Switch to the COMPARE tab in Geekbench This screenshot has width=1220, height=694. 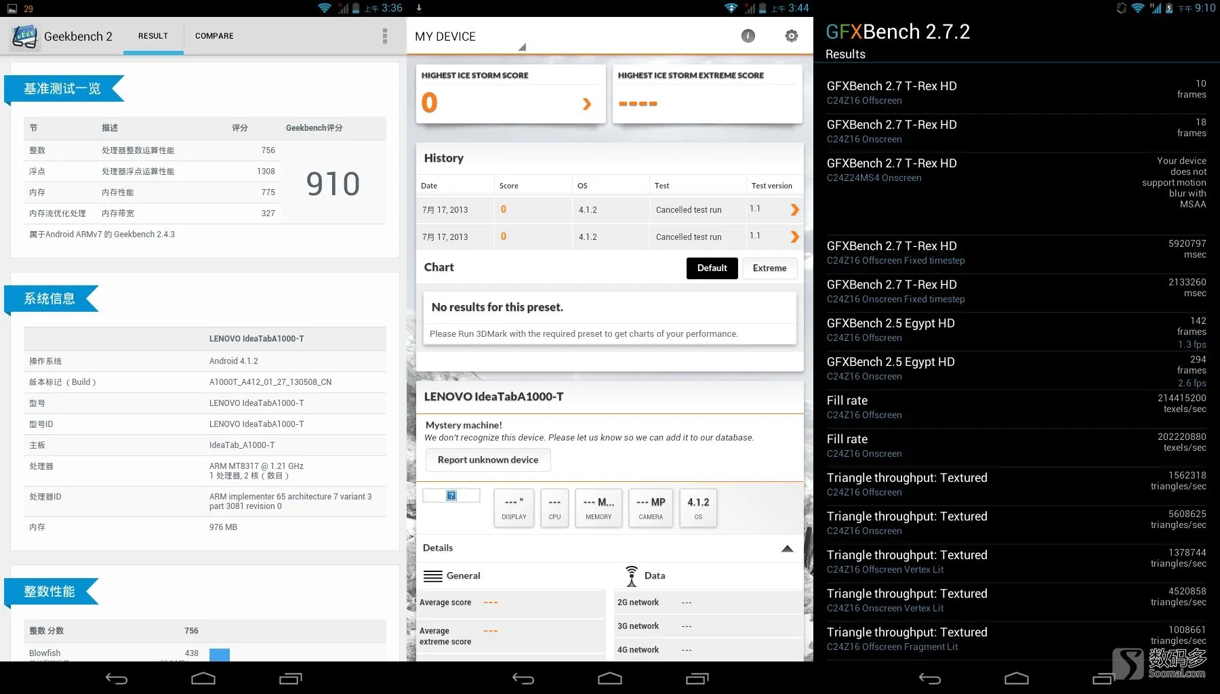pos(214,36)
